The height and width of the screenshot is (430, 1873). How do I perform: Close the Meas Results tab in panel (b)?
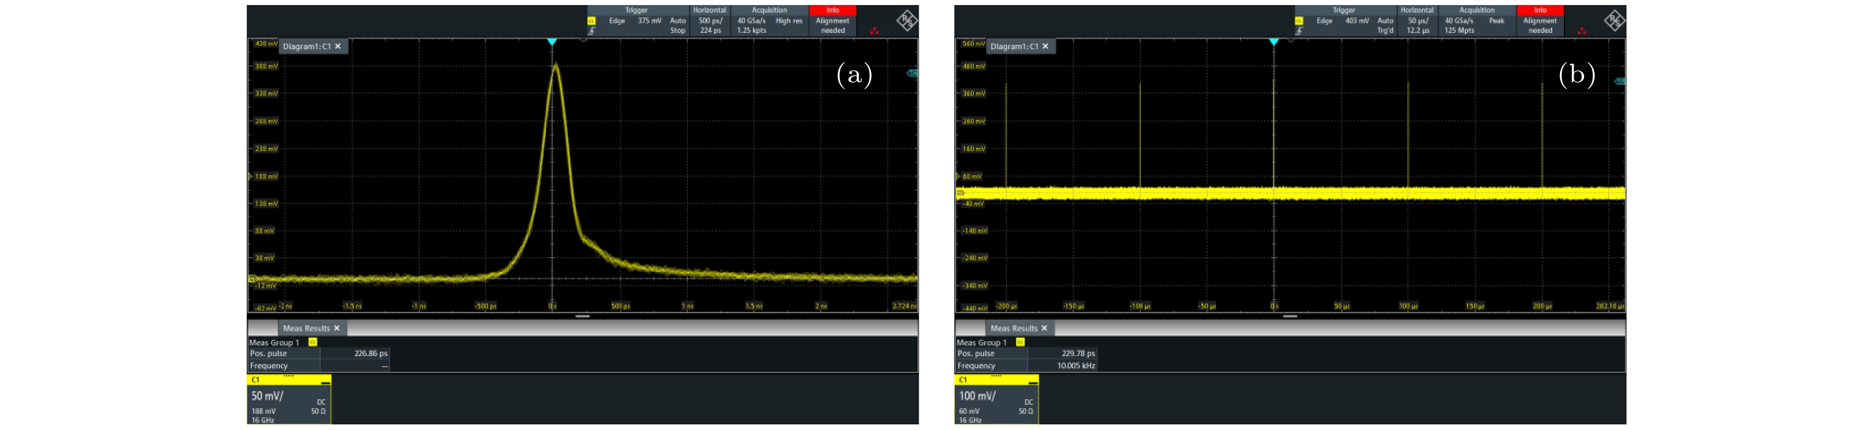pos(1044,328)
